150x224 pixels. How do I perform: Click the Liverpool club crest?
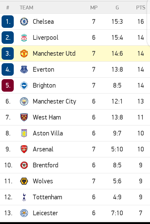[x=24, y=38]
